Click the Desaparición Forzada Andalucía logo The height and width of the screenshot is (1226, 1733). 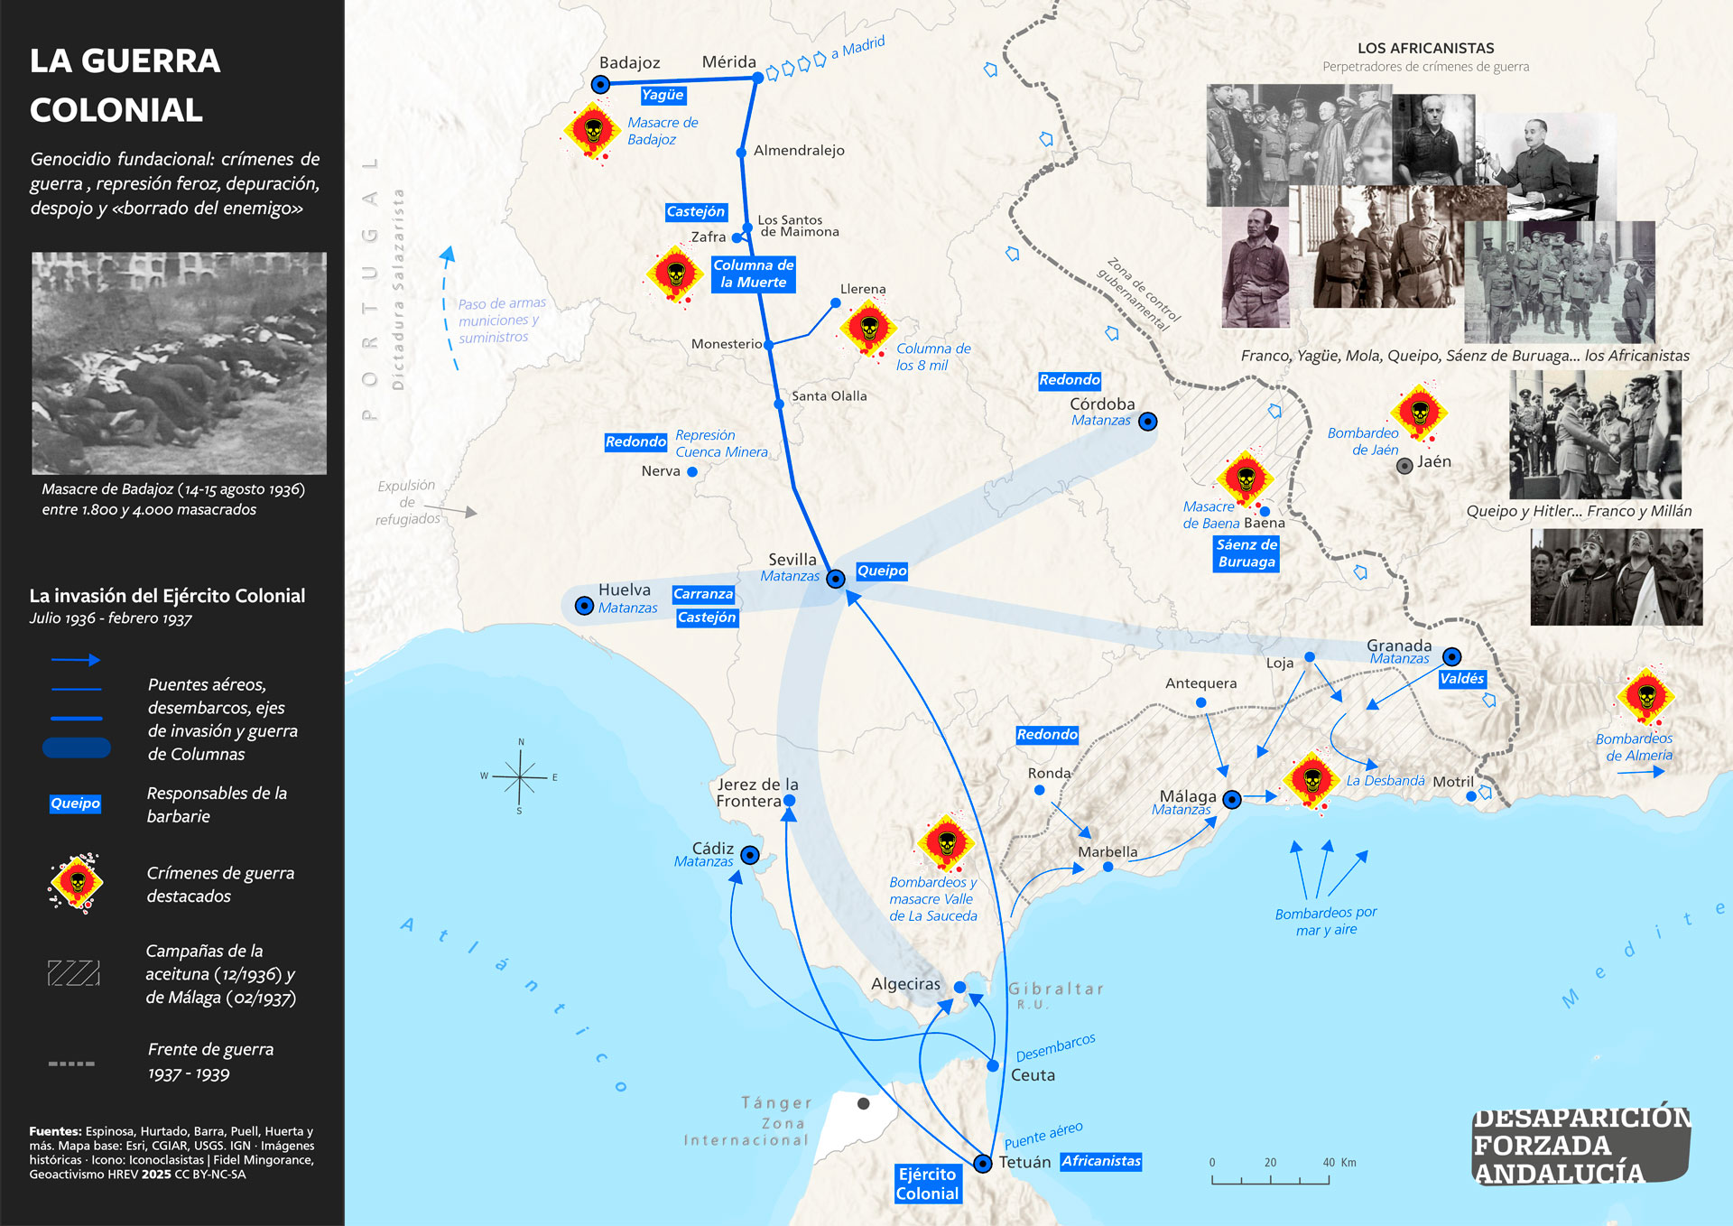click(1581, 1146)
